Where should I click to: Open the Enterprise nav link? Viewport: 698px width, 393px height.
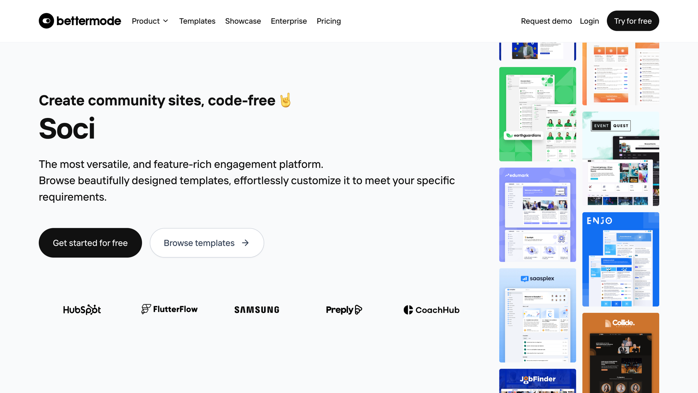(x=289, y=21)
